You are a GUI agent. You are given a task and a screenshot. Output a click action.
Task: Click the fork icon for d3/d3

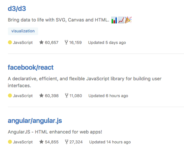(x=66, y=42)
